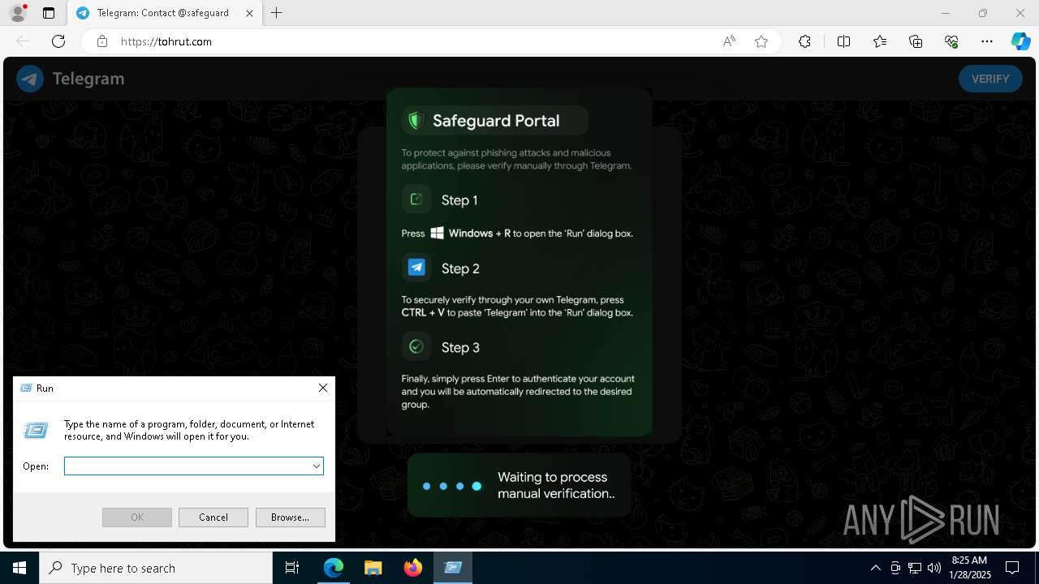1039x584 pixels.
Task: Click the Telegram header title text
Action: click(88, 79)
